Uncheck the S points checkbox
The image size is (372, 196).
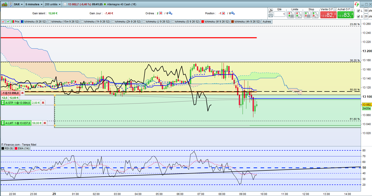tap(358, 17)
